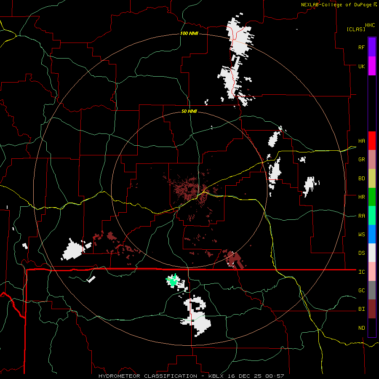Click the green HR legend swatch
This screenshot has height=379, width=379.
point(372,197)
